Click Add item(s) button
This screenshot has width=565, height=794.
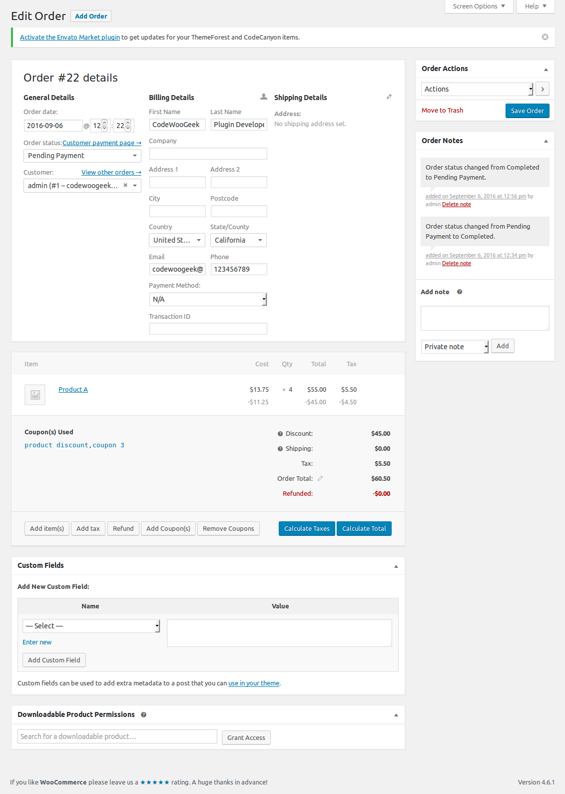coord(47,528)
